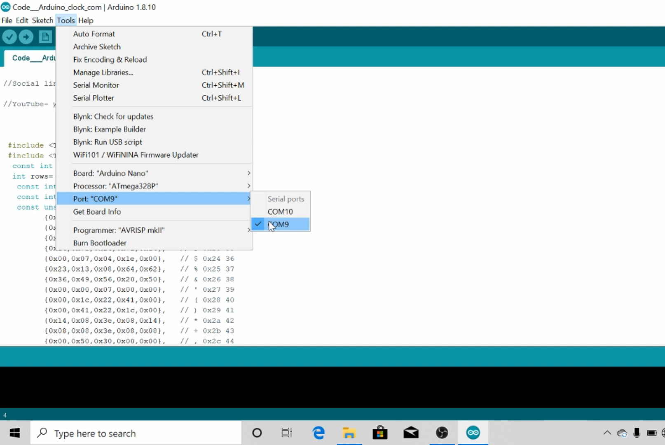Click the Windows search input field
This screenshot has width=665, height=445.
pos(136,433)
